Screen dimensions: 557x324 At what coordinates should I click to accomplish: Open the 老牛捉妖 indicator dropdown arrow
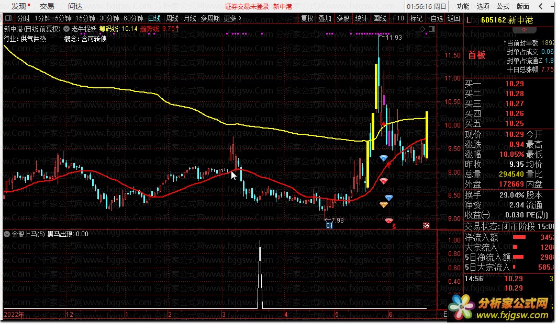(x=66, y=29)
